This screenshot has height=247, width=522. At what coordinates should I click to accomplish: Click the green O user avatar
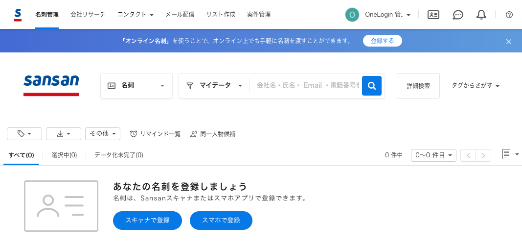click(352, 15)
